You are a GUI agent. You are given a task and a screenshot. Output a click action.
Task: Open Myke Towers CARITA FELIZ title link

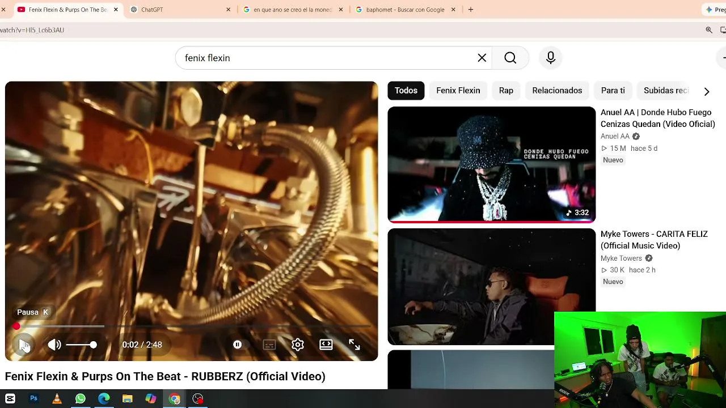tap(654, 240)
